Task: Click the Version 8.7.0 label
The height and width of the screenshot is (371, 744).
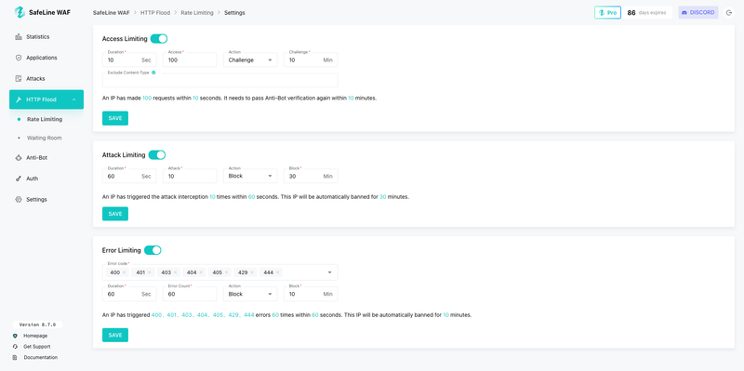Action: (x=37, y=325)
